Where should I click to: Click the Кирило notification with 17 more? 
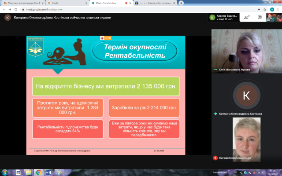point(225,18)
